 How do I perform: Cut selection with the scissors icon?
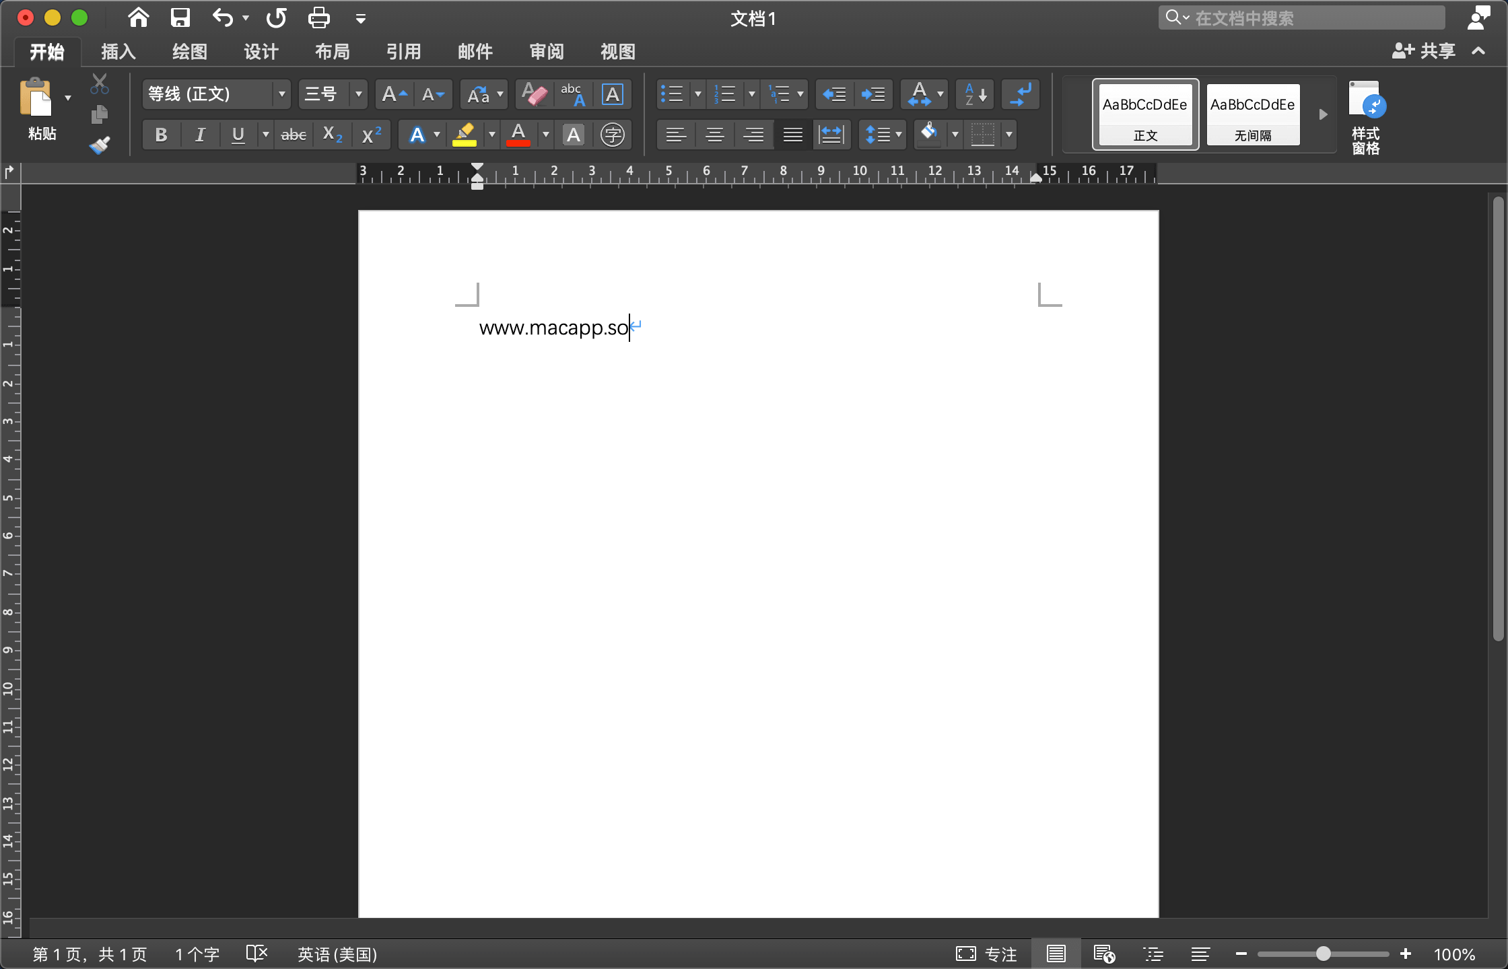coord(100,83)
